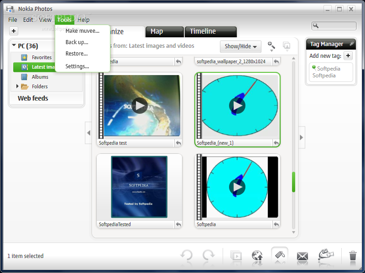The image size is (365, 273).
Task: Switch to the Timeline tab
Action: 210,31
